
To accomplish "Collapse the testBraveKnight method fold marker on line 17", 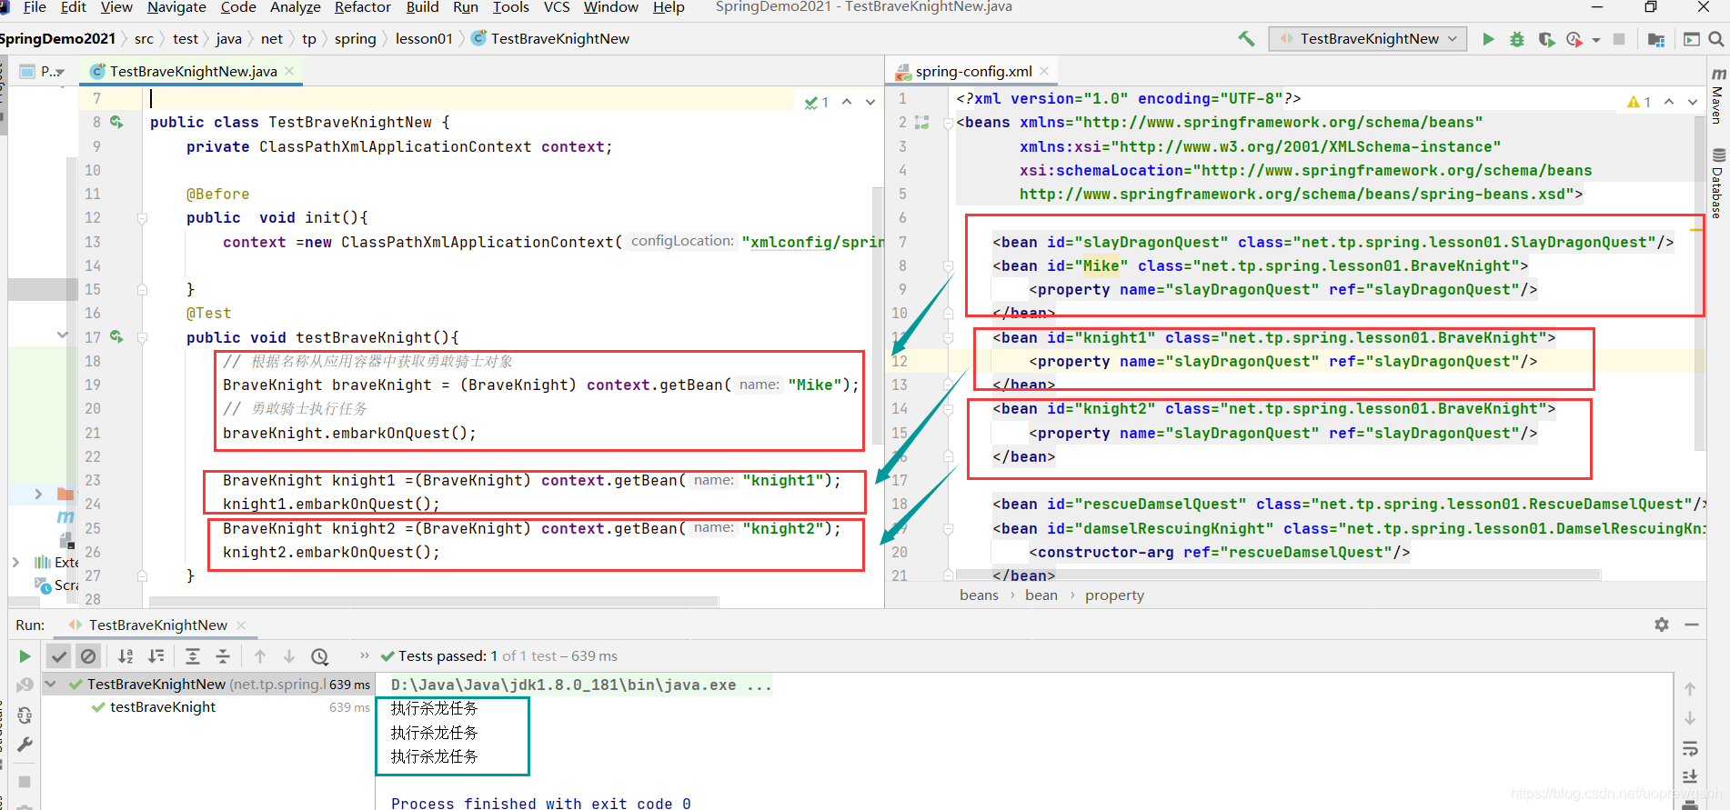I will click(x=142, y=337).
